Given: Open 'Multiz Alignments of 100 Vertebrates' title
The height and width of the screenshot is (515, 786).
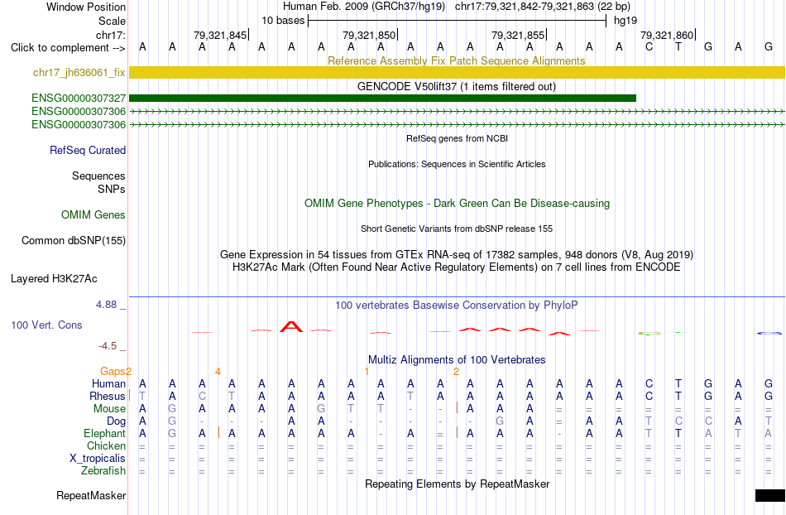Looking at the screenshot, I should 457,359.
